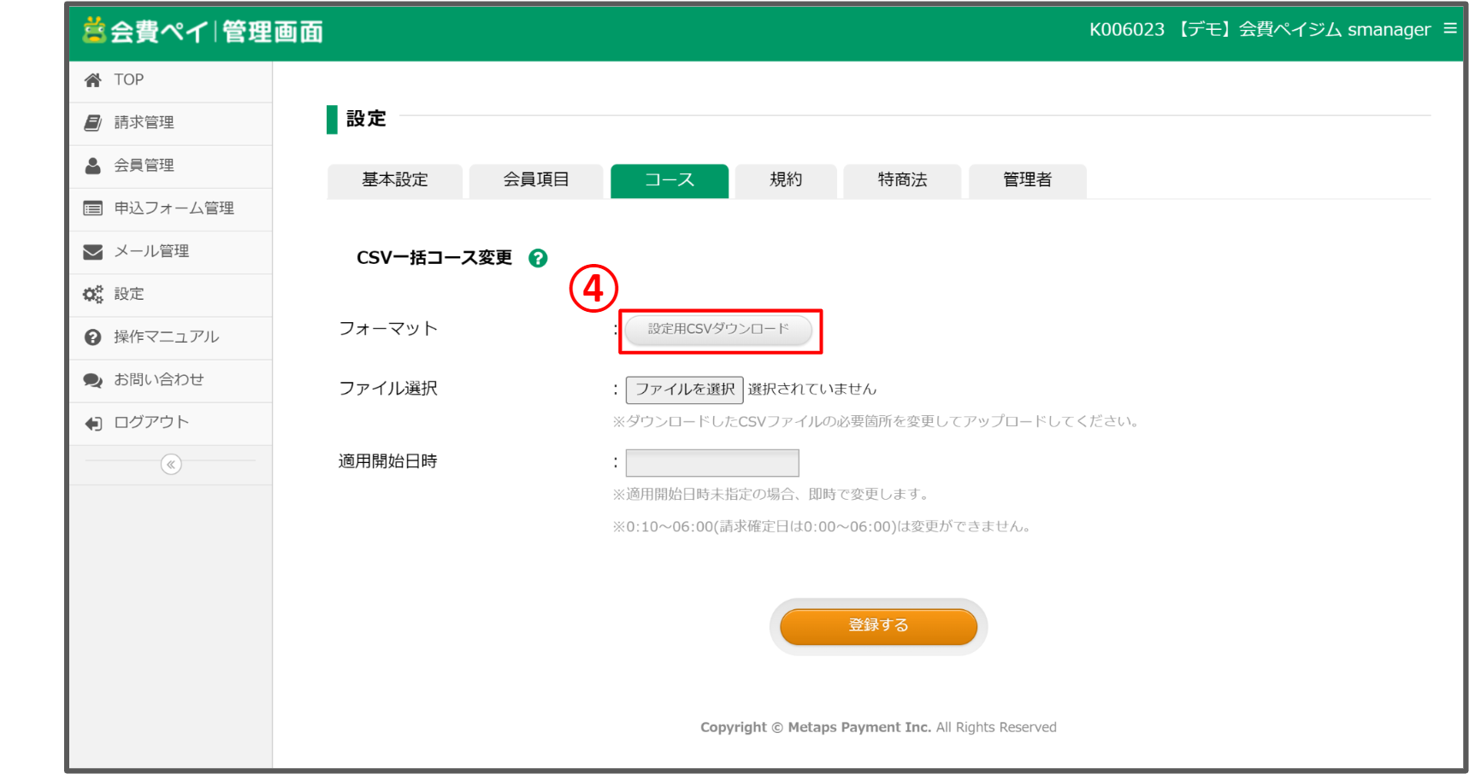Viewport: 1469px width, 774px height.
Task: Open the help icon beside CSV一括コース変更
Action: [539, 258]
